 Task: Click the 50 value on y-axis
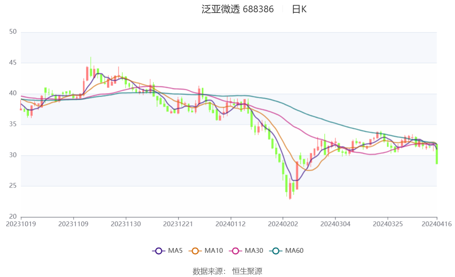tap(13, 32)
